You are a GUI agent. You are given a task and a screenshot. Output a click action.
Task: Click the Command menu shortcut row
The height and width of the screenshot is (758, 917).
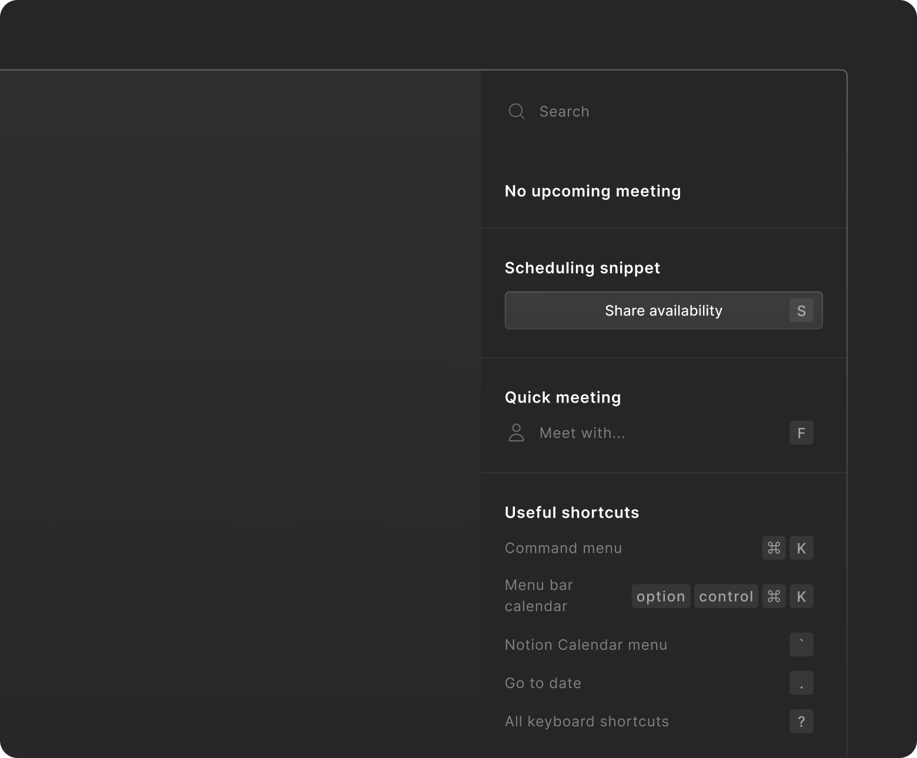tap(563, 548)
